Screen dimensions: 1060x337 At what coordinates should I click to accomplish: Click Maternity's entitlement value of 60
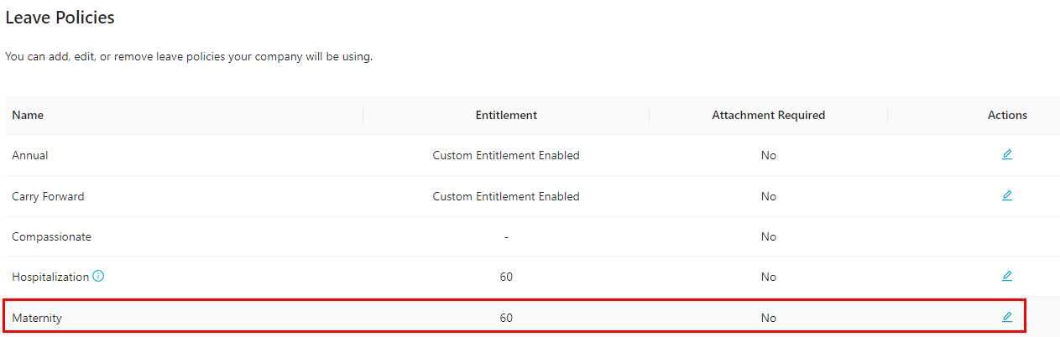(x=505, y=319)
